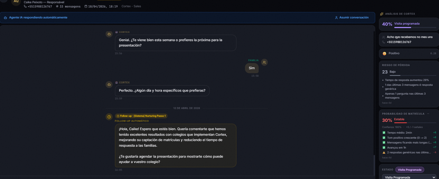Expand the truncated 'Mensagens ficando mais longas' signal
439x179 pixels.
(409, 143)
